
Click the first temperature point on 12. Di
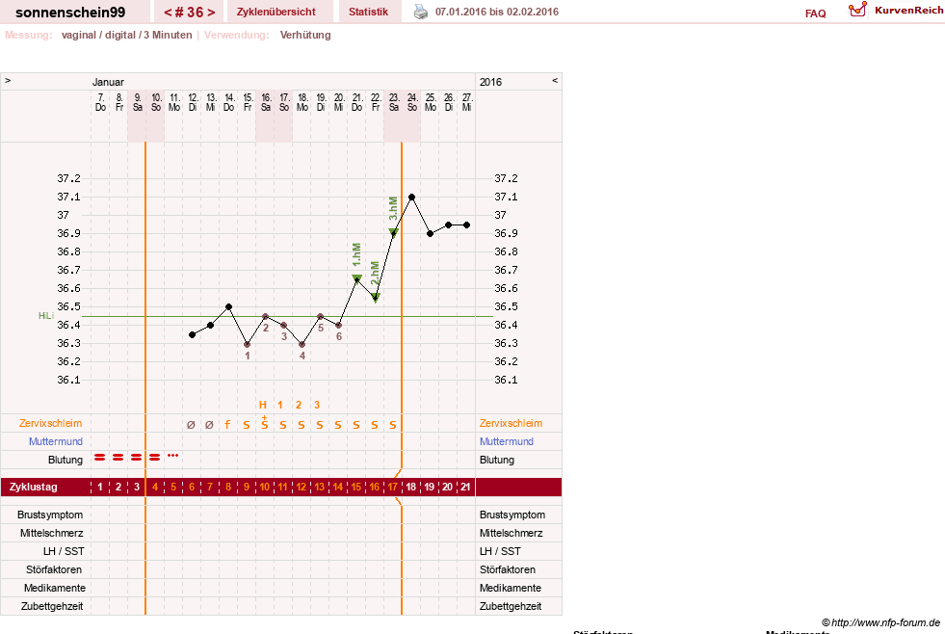pyautogui.click(x=193, y=334)
